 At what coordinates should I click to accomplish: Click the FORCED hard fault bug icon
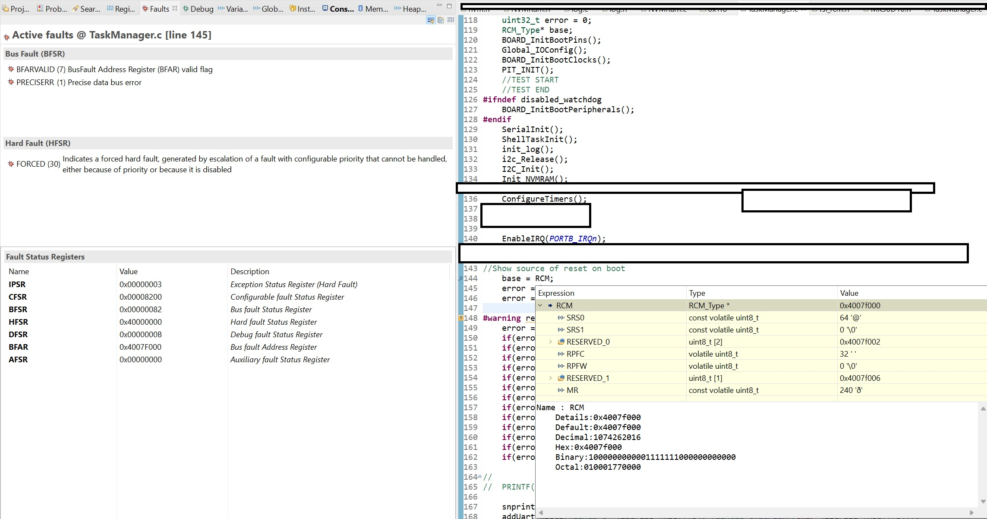coord(11,164)
